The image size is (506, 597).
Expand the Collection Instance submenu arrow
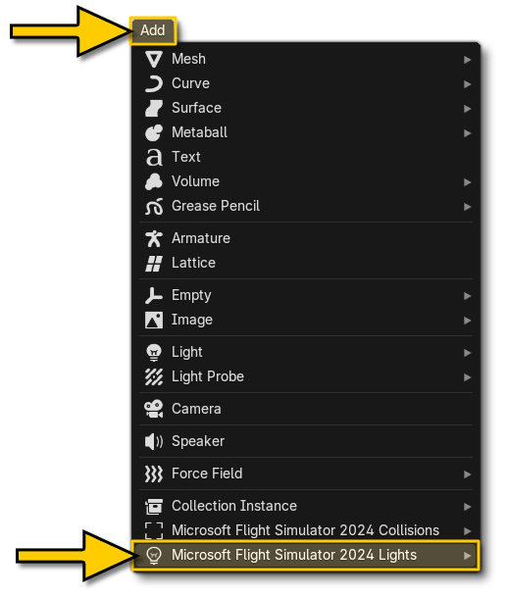pos(467,507)
